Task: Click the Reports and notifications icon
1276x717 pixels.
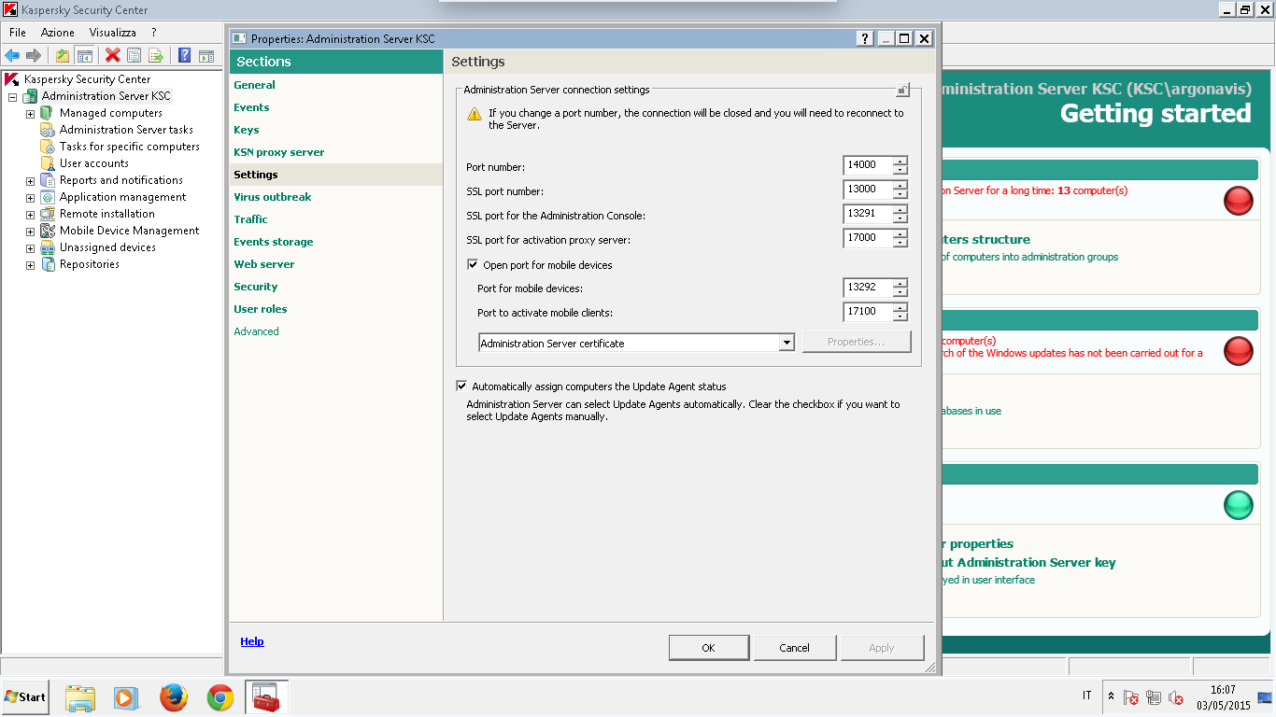Action: [x=48, y=180]
